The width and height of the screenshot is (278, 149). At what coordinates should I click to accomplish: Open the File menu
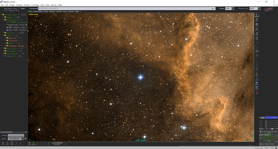click(2, 5)
